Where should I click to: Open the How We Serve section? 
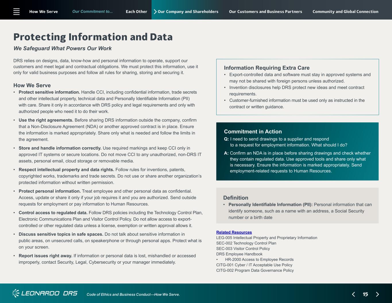coord(43,11)
